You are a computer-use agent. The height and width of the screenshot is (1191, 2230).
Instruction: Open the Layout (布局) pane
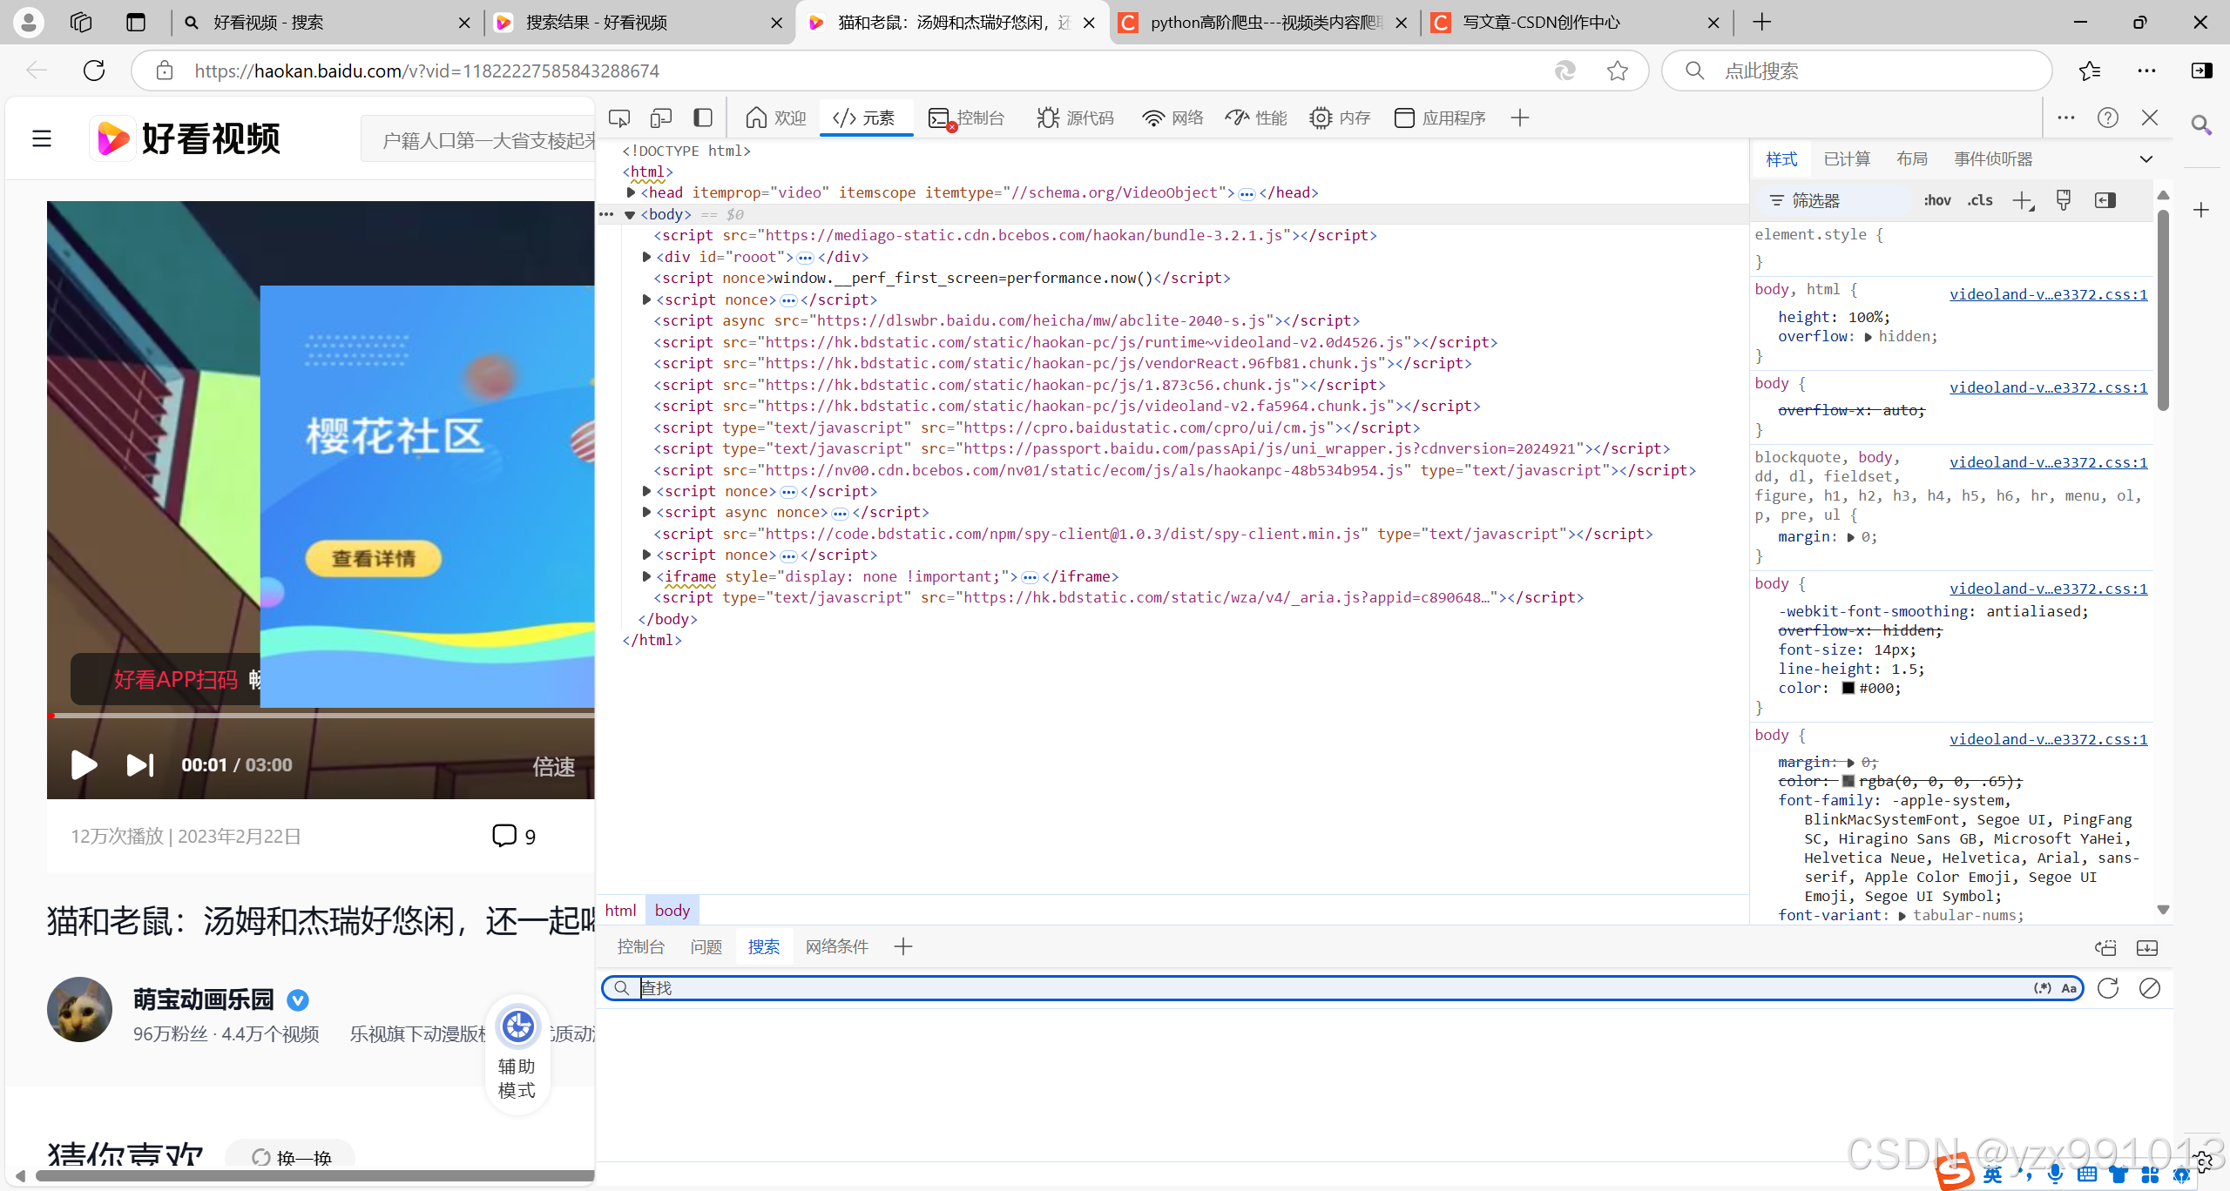[x=1912, y=159]
